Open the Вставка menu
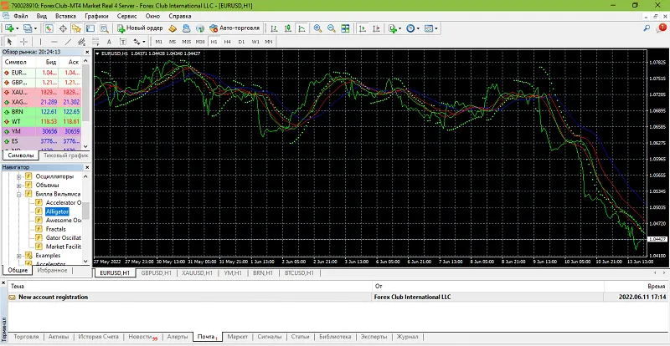 coord(65,16)
